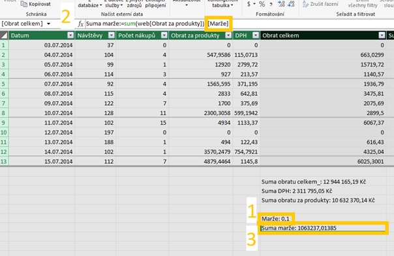Decrease the decimal places
The width and height of the screenshot is (394, 256).
(x=291, y=4)
